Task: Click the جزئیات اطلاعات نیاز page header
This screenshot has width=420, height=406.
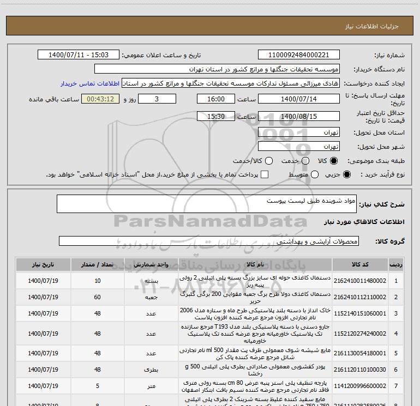Action: (372, 26)
